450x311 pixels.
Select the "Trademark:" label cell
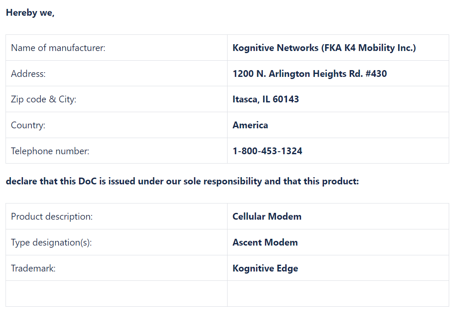click(x=33, y=269)
